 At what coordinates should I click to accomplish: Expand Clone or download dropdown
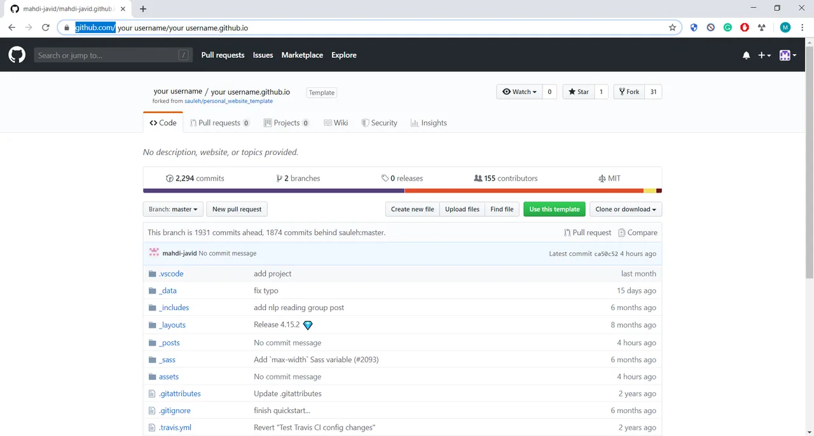[626, 209]
